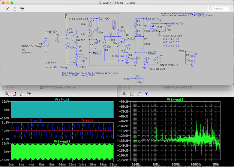Select capacitor C11 0.1µ near VCC

(x=138, y=79)
